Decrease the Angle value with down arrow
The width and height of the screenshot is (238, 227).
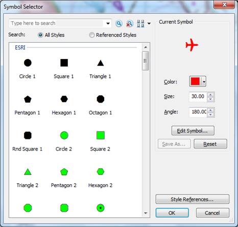point(210,115)
